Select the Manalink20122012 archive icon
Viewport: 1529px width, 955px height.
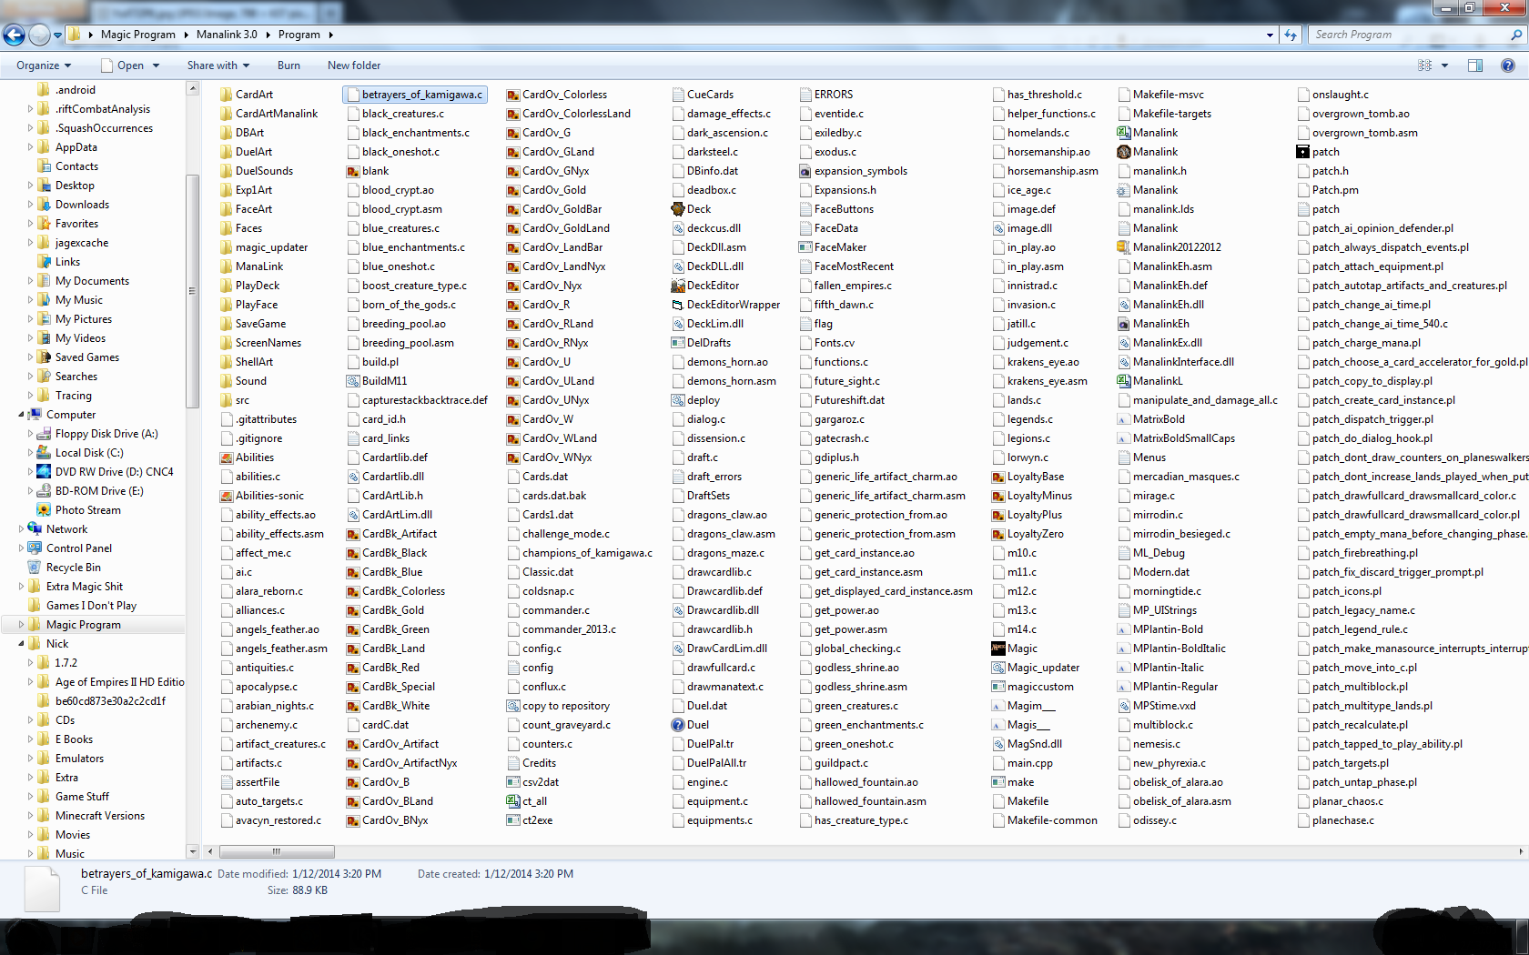(1124, 247)
